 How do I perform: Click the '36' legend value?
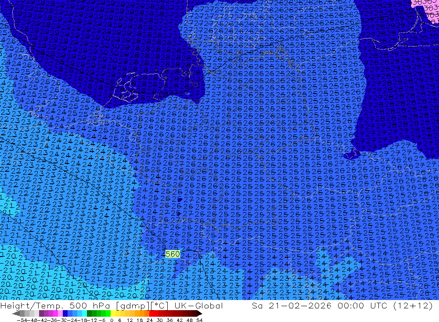pos(169,320)
